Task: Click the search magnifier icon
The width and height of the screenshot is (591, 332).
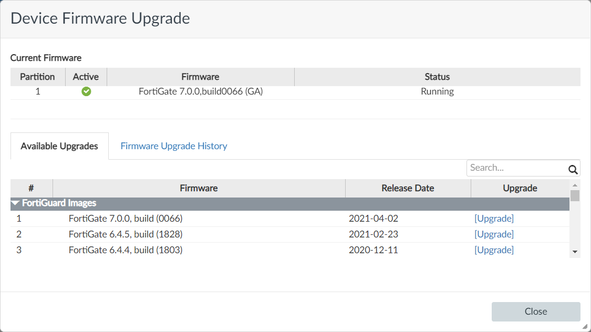Action: pos(573,169)
